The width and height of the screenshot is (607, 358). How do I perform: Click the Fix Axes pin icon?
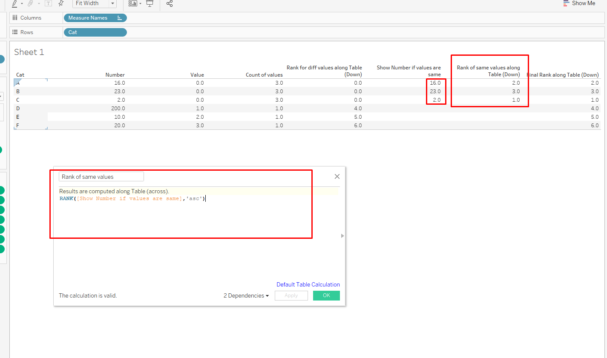click(61, 3)
